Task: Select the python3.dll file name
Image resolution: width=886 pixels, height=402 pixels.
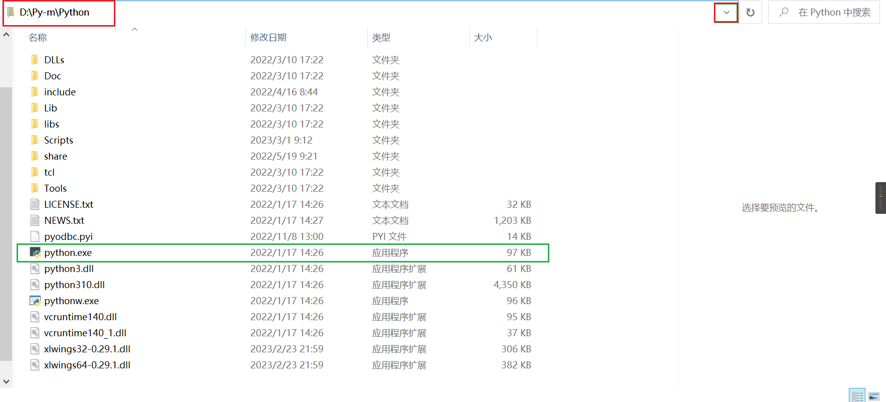Action: tap(69, 269)
